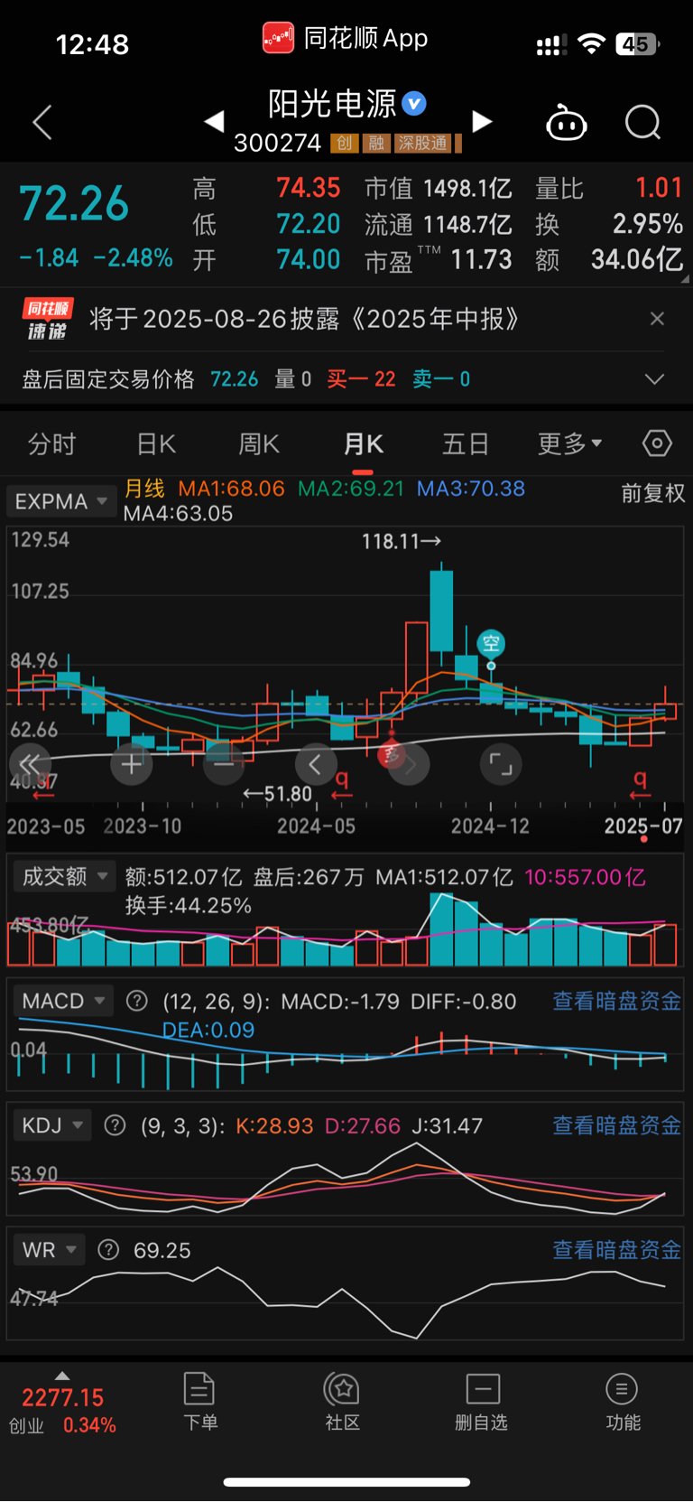
Task: Open 功能 functions menu
Action: point(623,1402)
